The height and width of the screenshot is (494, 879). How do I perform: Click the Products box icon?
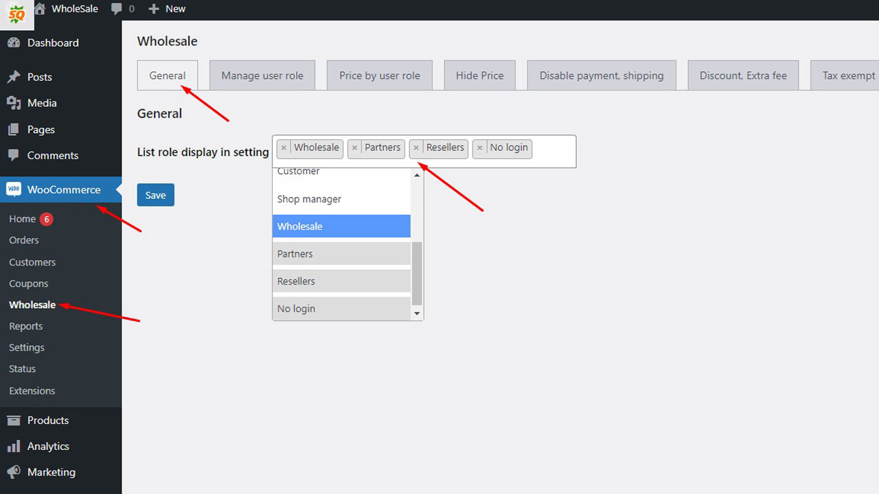coord(13,420)
